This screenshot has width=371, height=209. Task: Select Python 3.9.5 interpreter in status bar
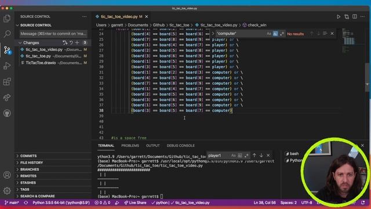pos(61,203)
